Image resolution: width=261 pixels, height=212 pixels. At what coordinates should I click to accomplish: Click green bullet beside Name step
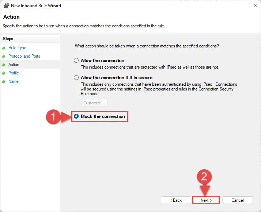click(x=3, y=82)
